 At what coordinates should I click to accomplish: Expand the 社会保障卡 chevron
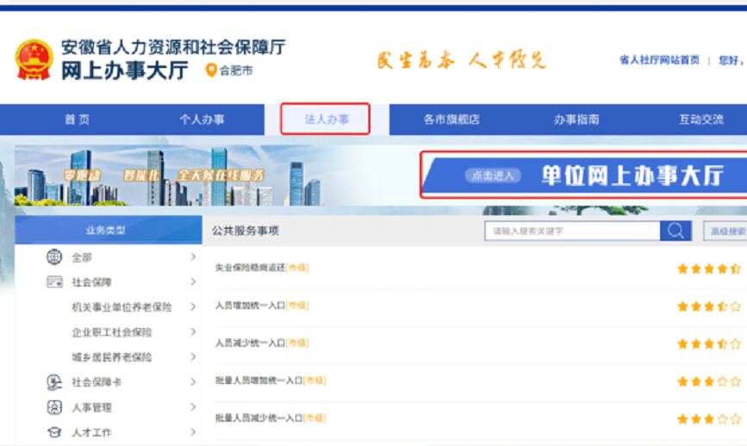193,381
